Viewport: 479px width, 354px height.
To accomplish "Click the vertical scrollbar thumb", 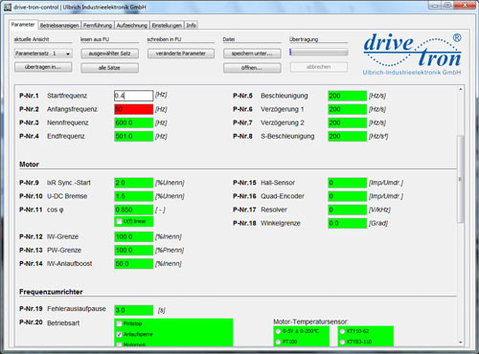I will point(461,179).
